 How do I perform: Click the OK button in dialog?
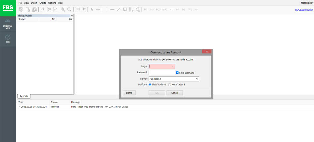pyautogui.click(x=157, y=93)
